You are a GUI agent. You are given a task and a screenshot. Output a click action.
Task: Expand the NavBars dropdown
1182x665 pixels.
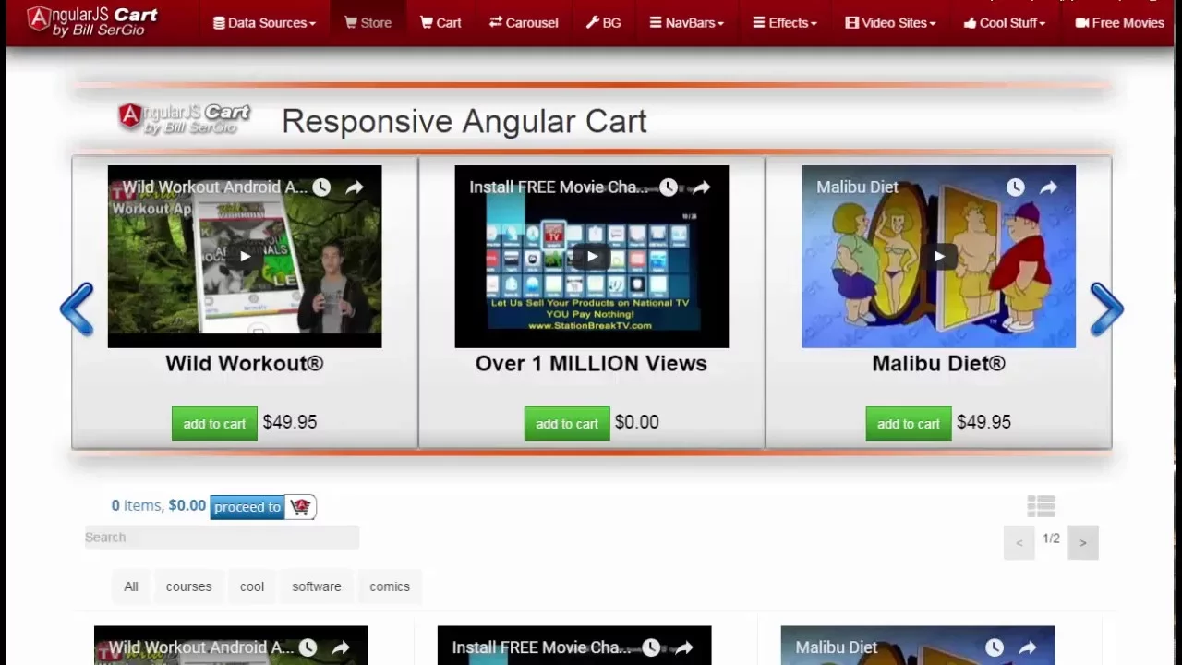coord(686,22)
